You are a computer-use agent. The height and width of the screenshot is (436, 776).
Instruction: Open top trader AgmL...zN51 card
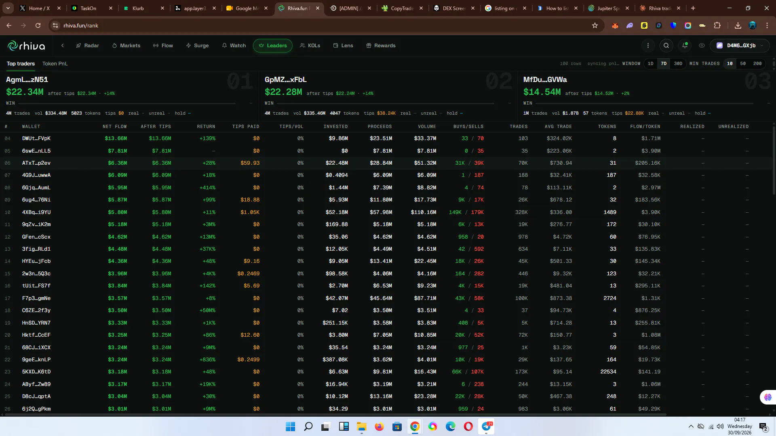point(129,96)
